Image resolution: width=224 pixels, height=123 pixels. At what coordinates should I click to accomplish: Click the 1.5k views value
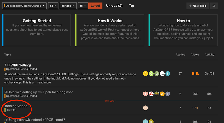(195, 108)
